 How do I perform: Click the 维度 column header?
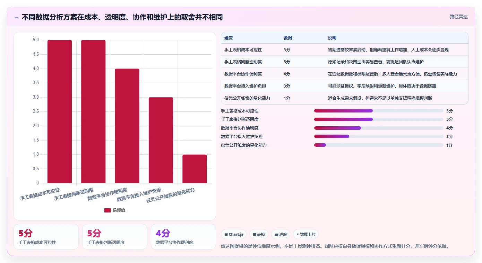pos(229,38)
